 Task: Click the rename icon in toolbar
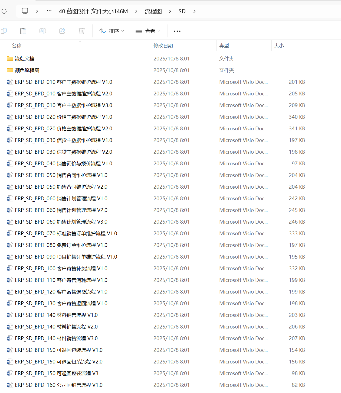(x=43, y=31)
